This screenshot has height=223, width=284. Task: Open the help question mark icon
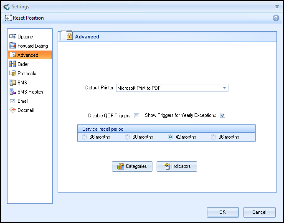(276, 18)
